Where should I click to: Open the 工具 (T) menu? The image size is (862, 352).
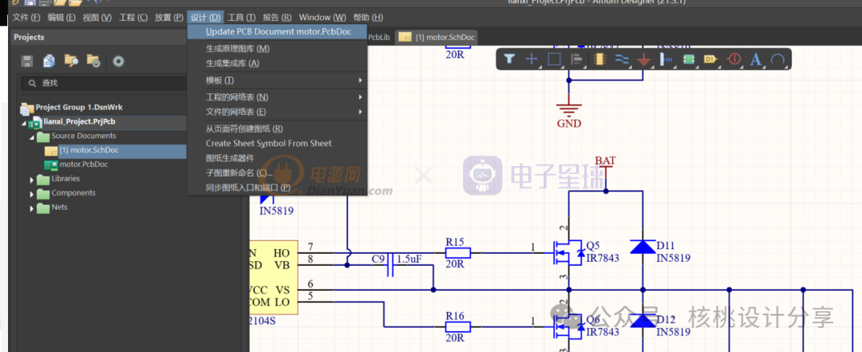coord(241,17)
